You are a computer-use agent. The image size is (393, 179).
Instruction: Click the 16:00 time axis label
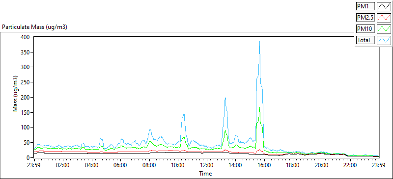(x=264, y=165)
